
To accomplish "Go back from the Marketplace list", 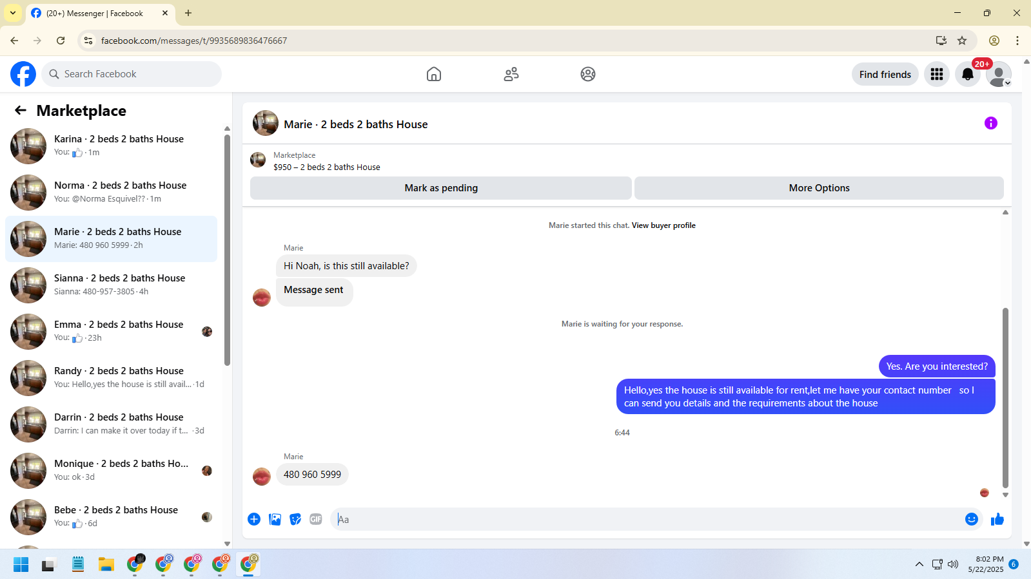I will [x=21, y=110].
